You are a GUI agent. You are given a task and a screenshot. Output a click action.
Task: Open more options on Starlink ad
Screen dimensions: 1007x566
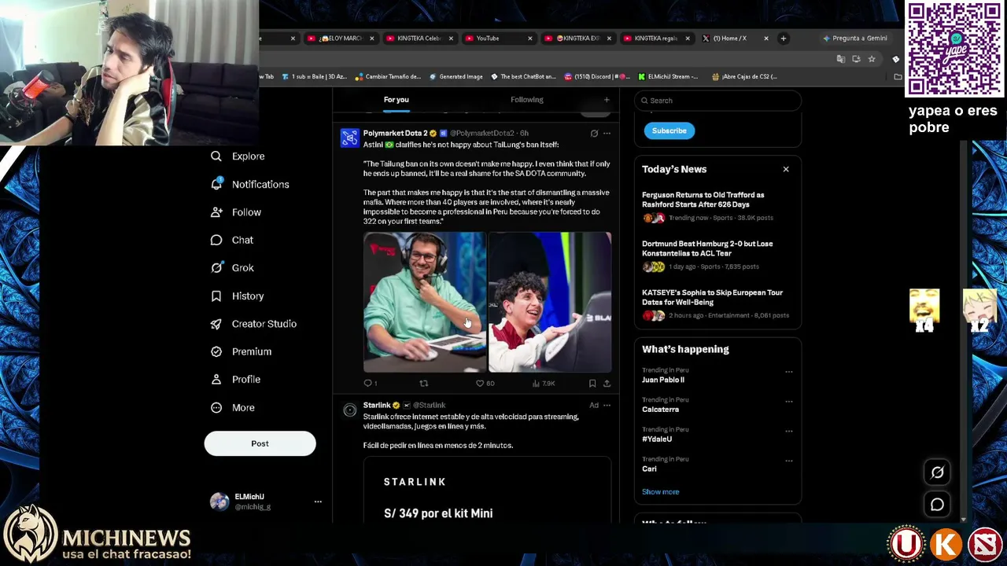point(607,406)
